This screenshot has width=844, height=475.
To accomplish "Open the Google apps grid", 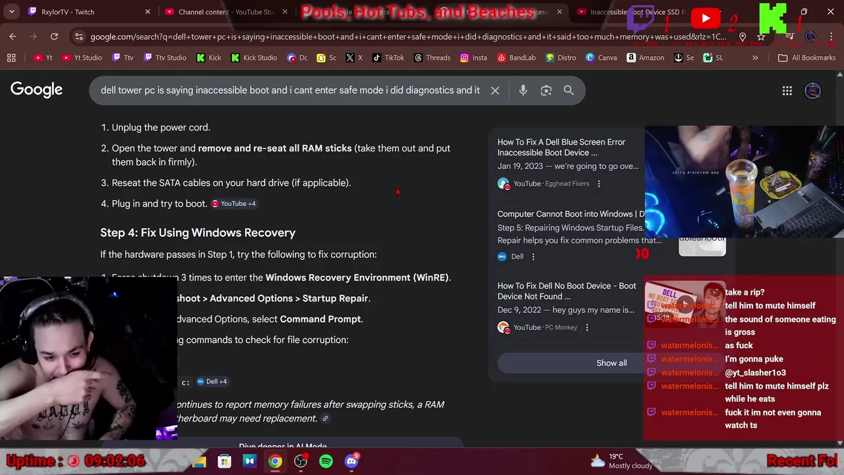I will (x=787, y=91).
